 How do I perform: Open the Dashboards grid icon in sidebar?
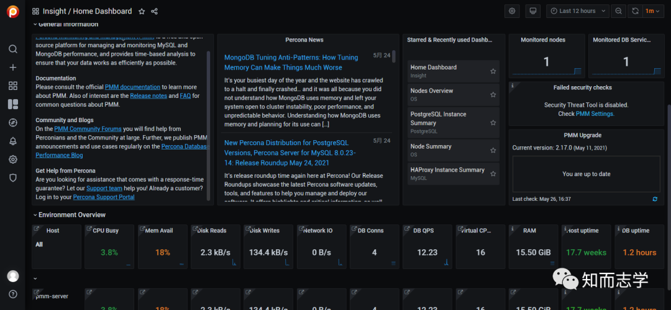coord(13,86)
